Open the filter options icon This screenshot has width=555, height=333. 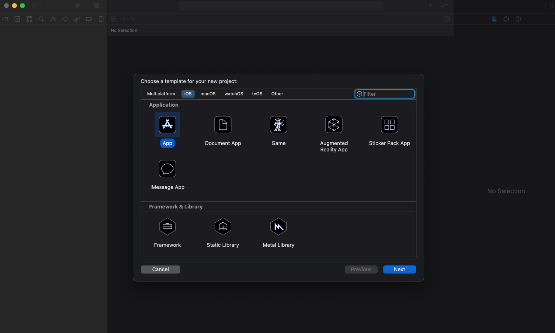[x=359, y=94]
